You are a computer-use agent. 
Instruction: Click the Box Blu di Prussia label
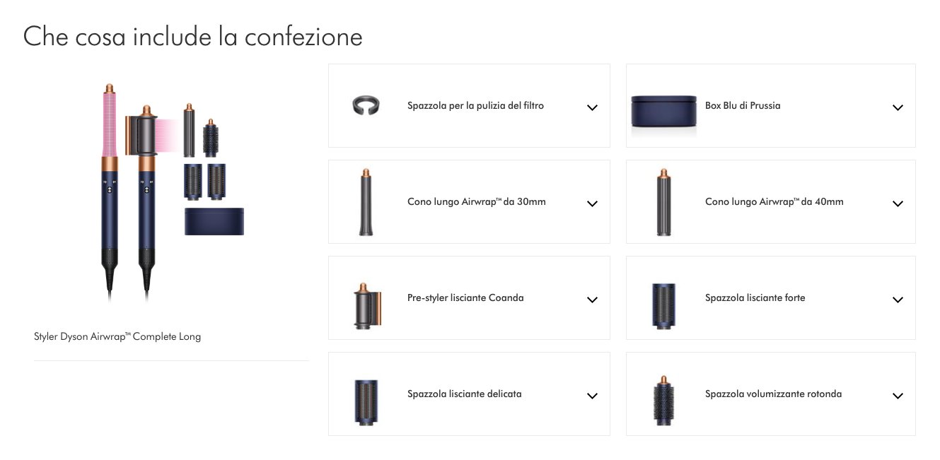click(x=743, y=105)
